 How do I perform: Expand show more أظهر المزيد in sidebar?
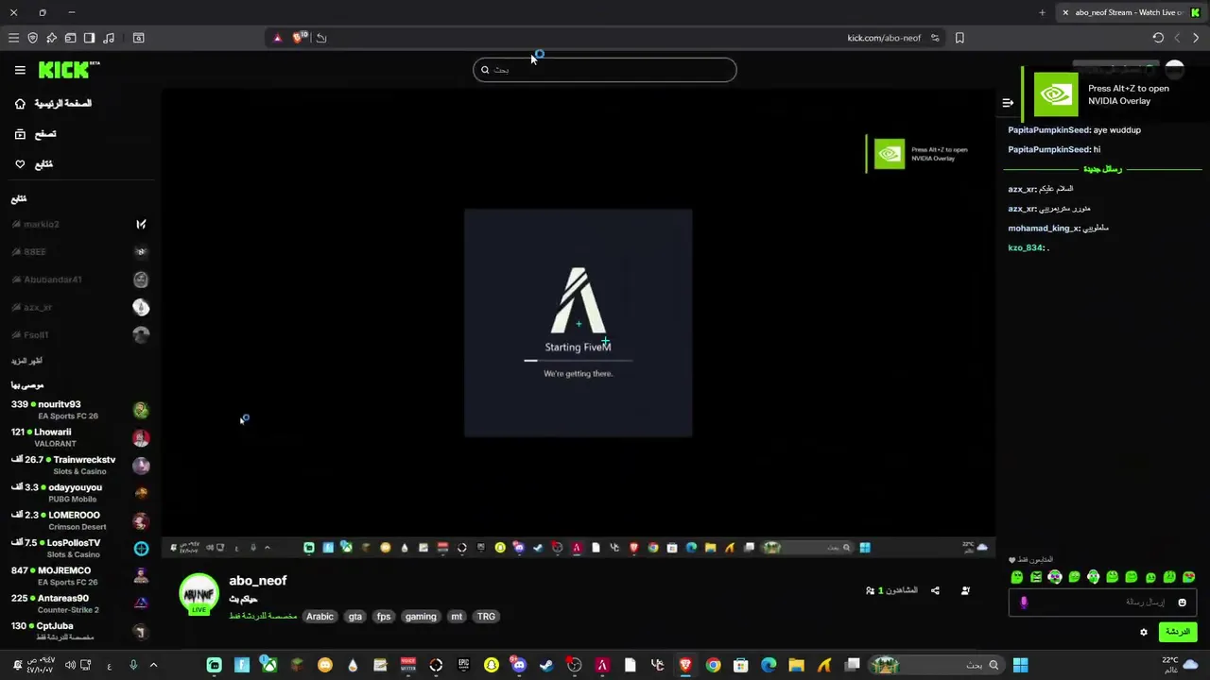26,361
